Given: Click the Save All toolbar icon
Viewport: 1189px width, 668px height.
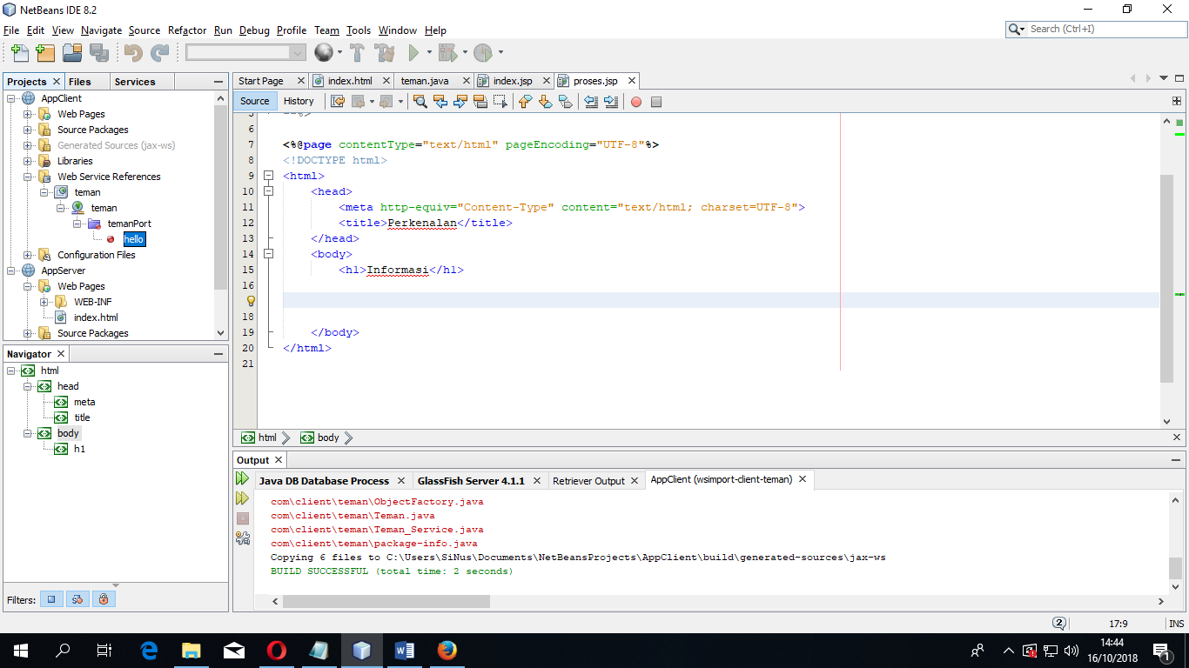Looking at the screenshot, I should tap(99, 52).
